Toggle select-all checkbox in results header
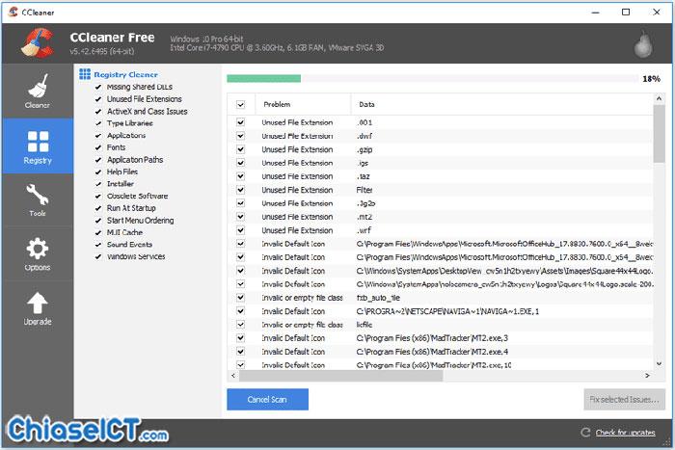Viewport: 675px width, 450px height. (241, 104)
